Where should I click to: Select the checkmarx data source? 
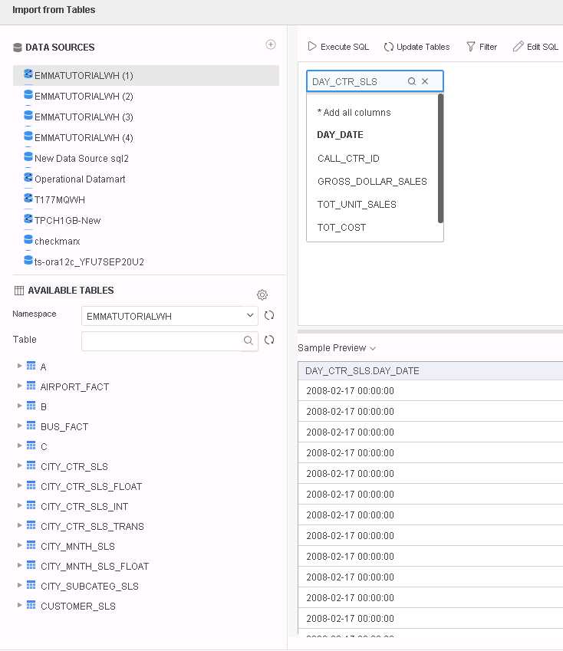click(x=57, y=241)
